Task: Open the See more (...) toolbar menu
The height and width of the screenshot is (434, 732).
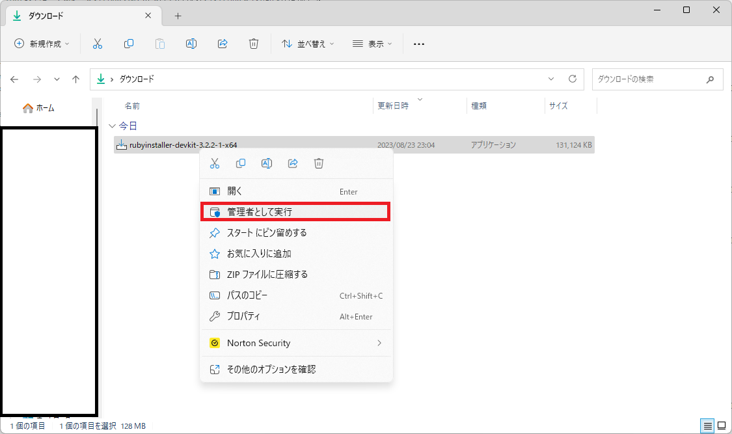Action: (x=418, y=44)
